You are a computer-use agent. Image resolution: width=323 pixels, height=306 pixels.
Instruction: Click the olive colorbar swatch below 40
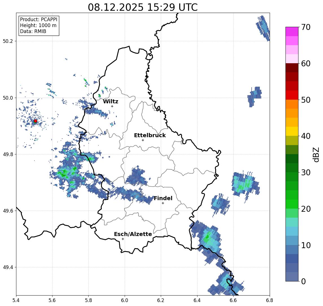click(x=292, y=140)
